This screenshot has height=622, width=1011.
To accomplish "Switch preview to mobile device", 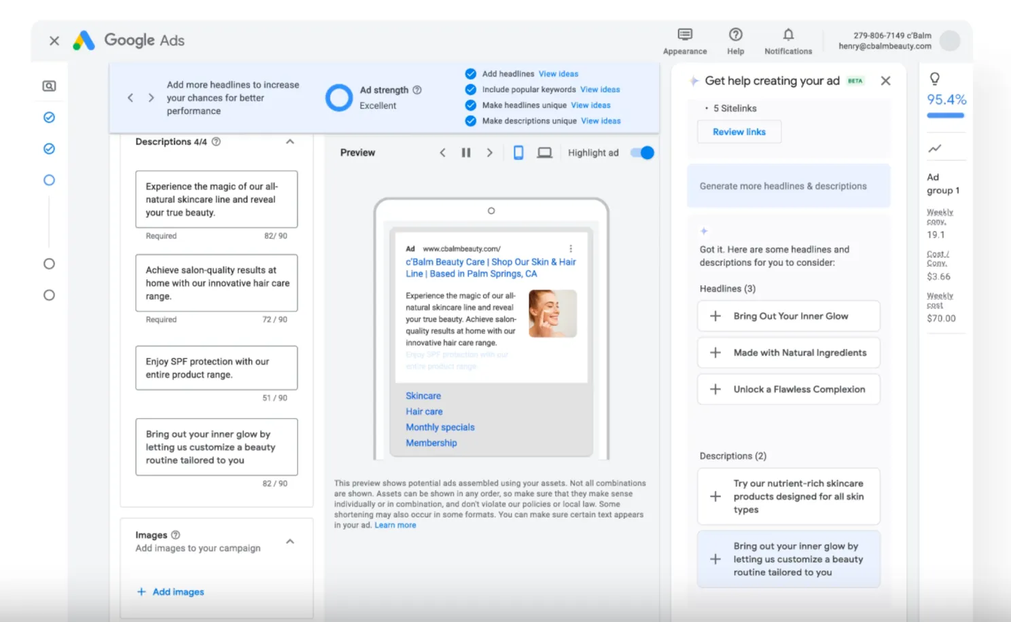I will tap(518, 153).
